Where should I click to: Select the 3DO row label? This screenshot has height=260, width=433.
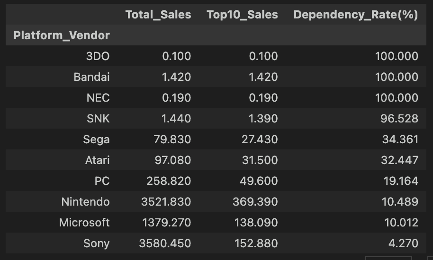click(x=98, y=56)
